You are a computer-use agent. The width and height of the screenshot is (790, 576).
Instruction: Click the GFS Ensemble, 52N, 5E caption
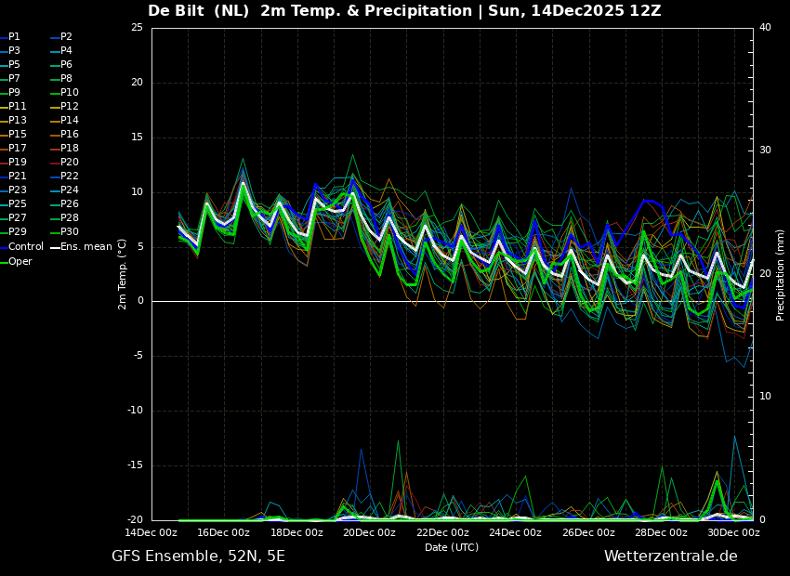click(198, 556)
